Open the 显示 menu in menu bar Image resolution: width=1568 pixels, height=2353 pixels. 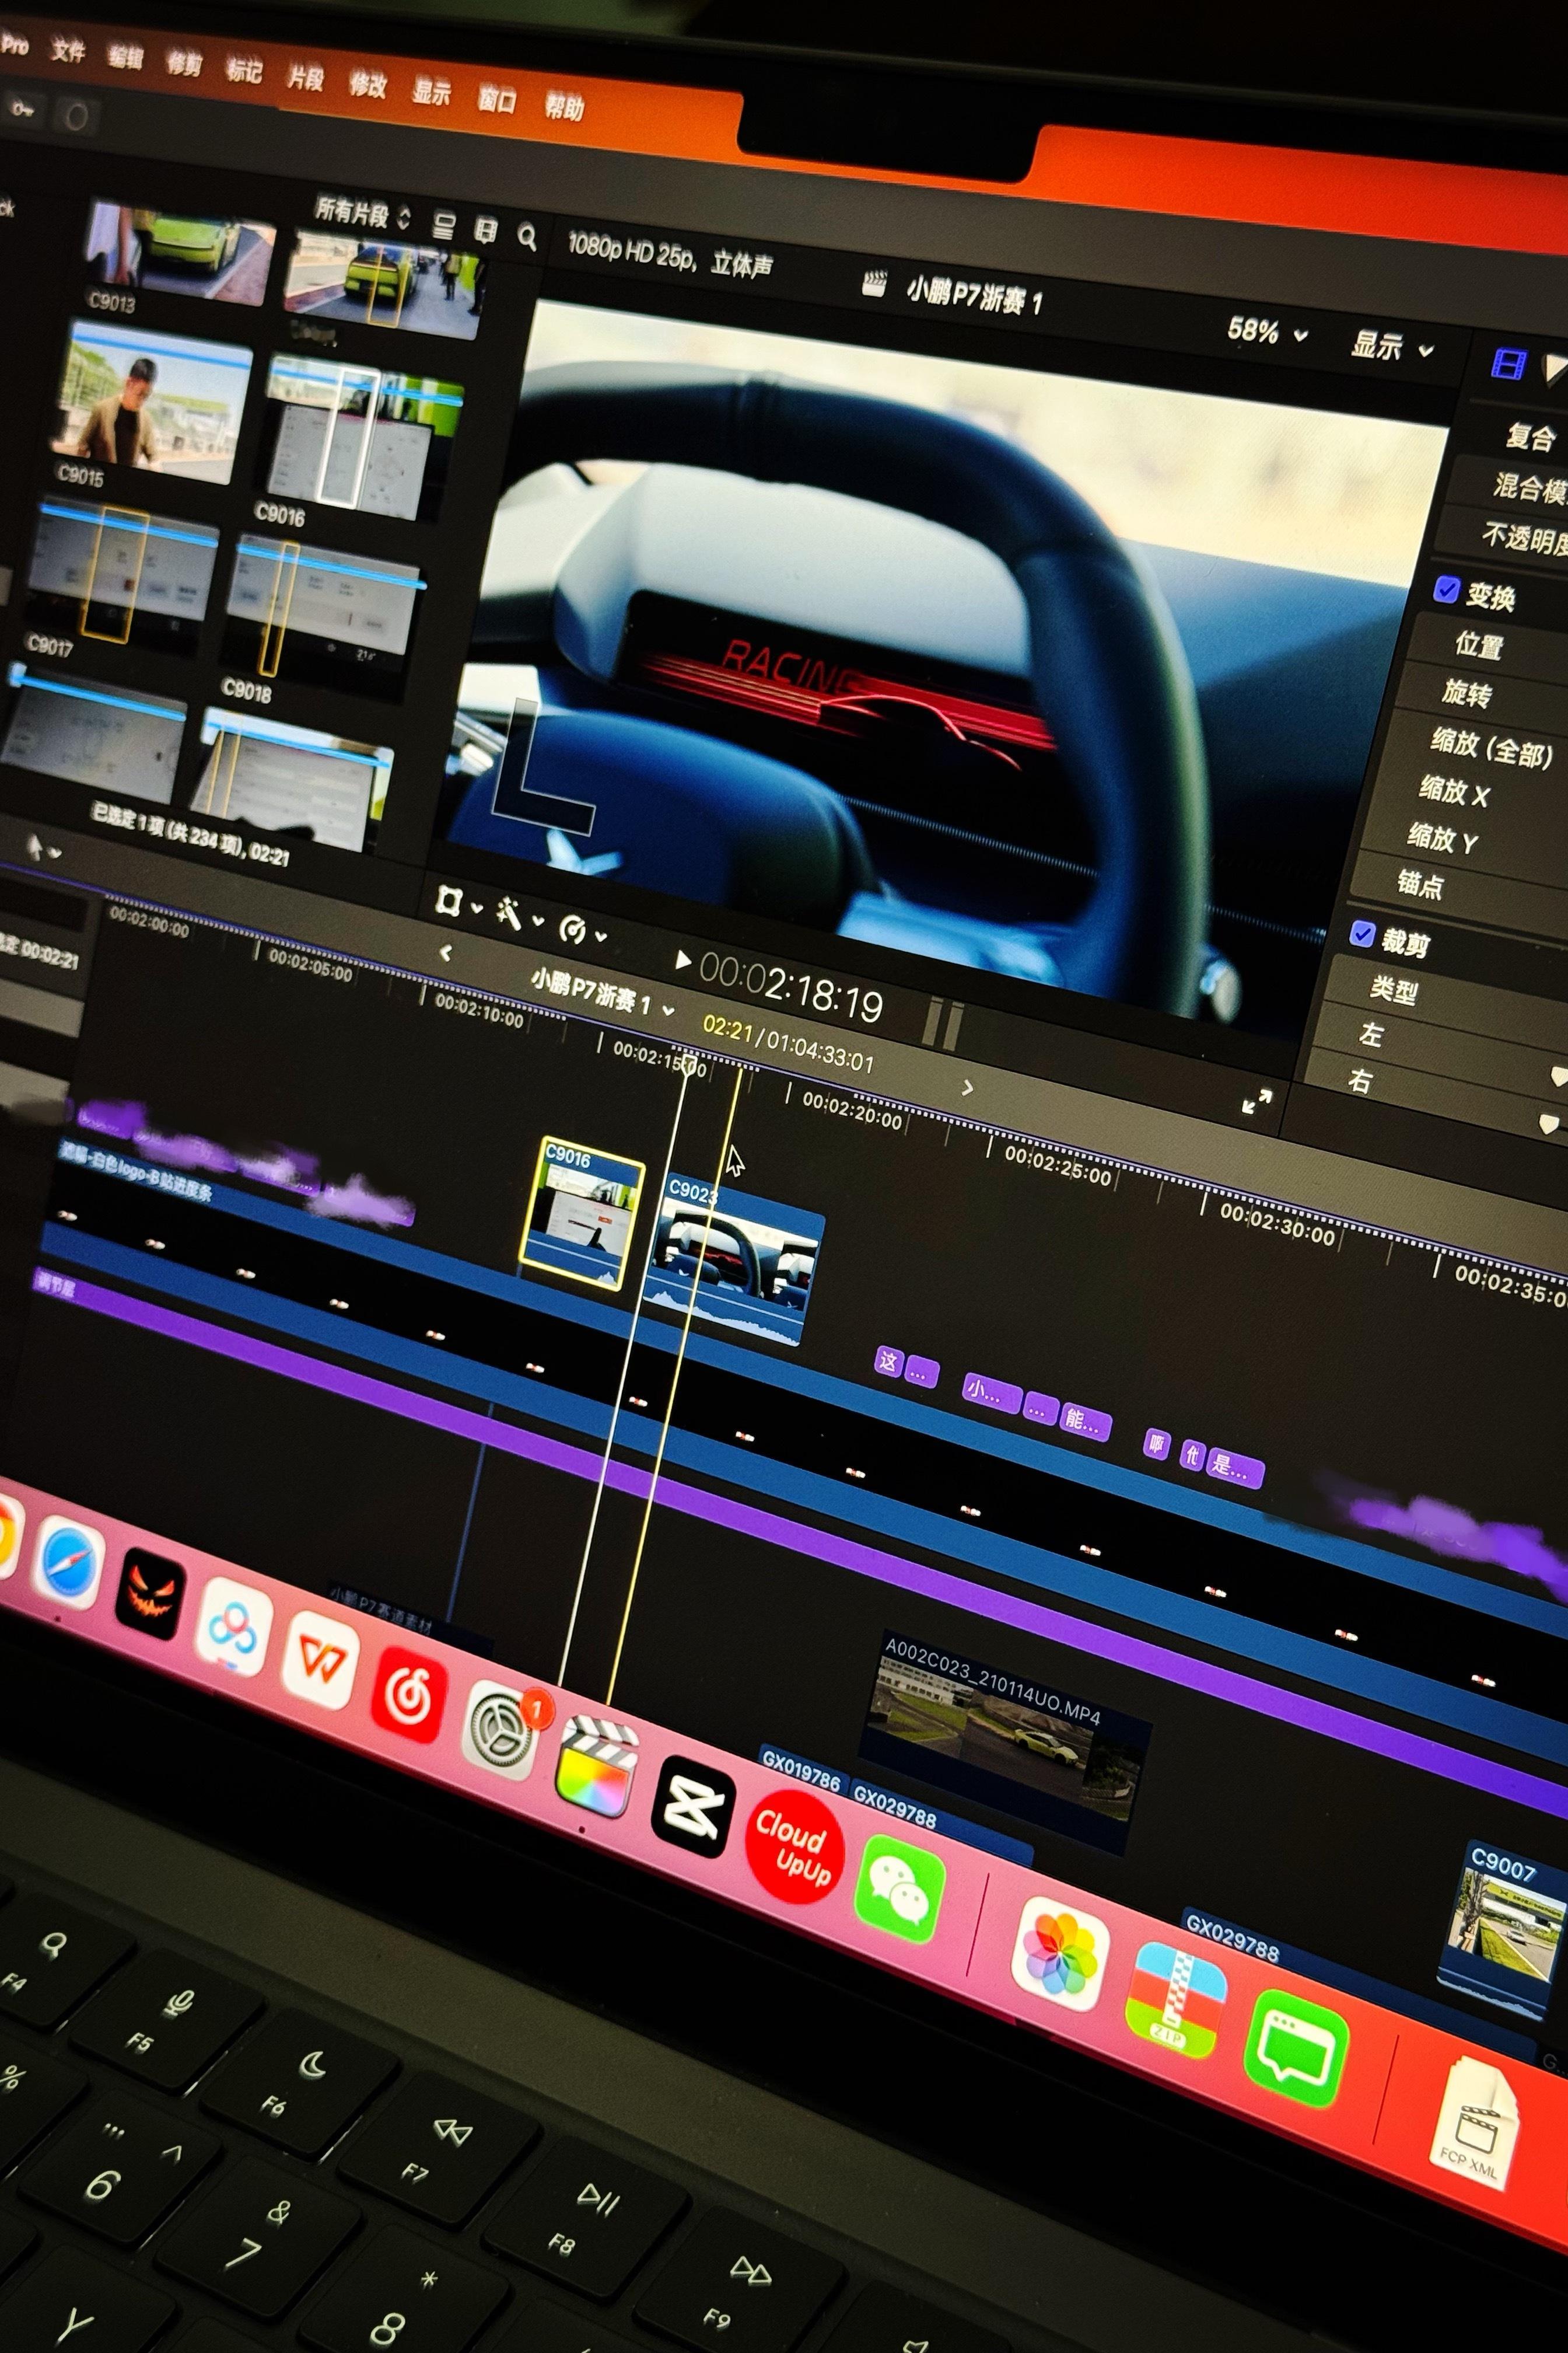pyautogui.click(x=431, y=92)
